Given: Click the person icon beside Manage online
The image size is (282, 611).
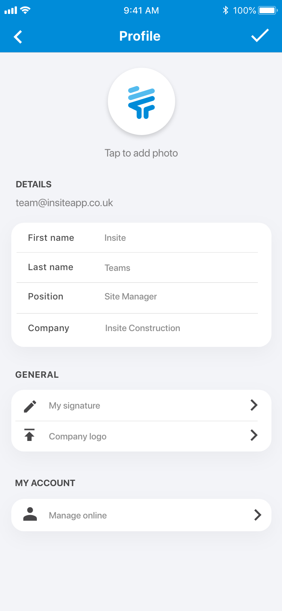Looking at the screenshot, I should pyautogui.click(x=30, y=514).
